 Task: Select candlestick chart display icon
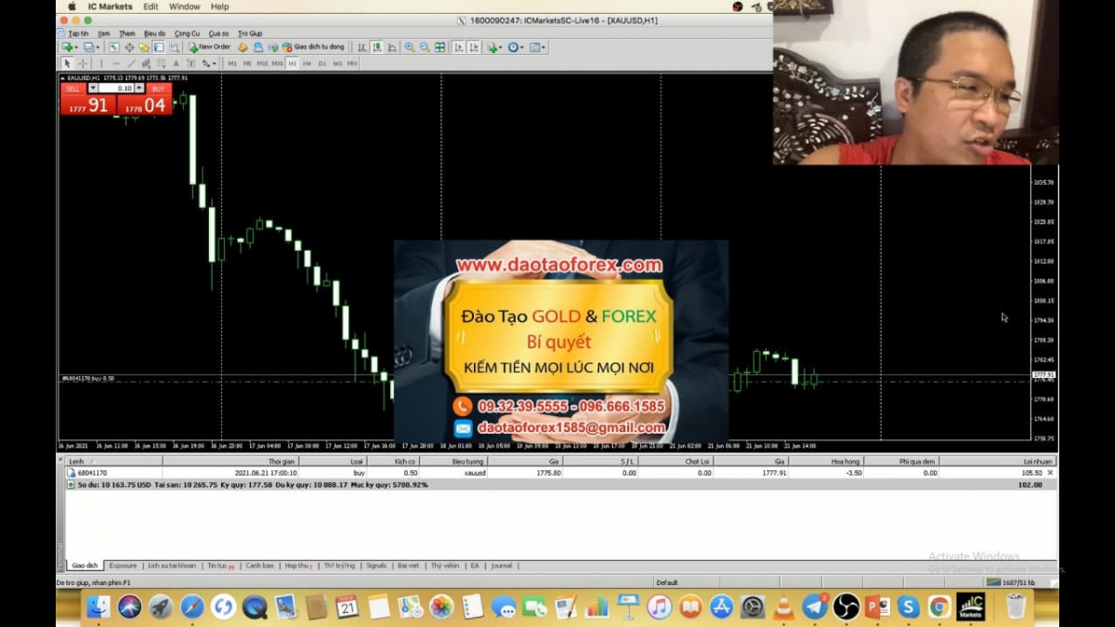click(377, 46)
